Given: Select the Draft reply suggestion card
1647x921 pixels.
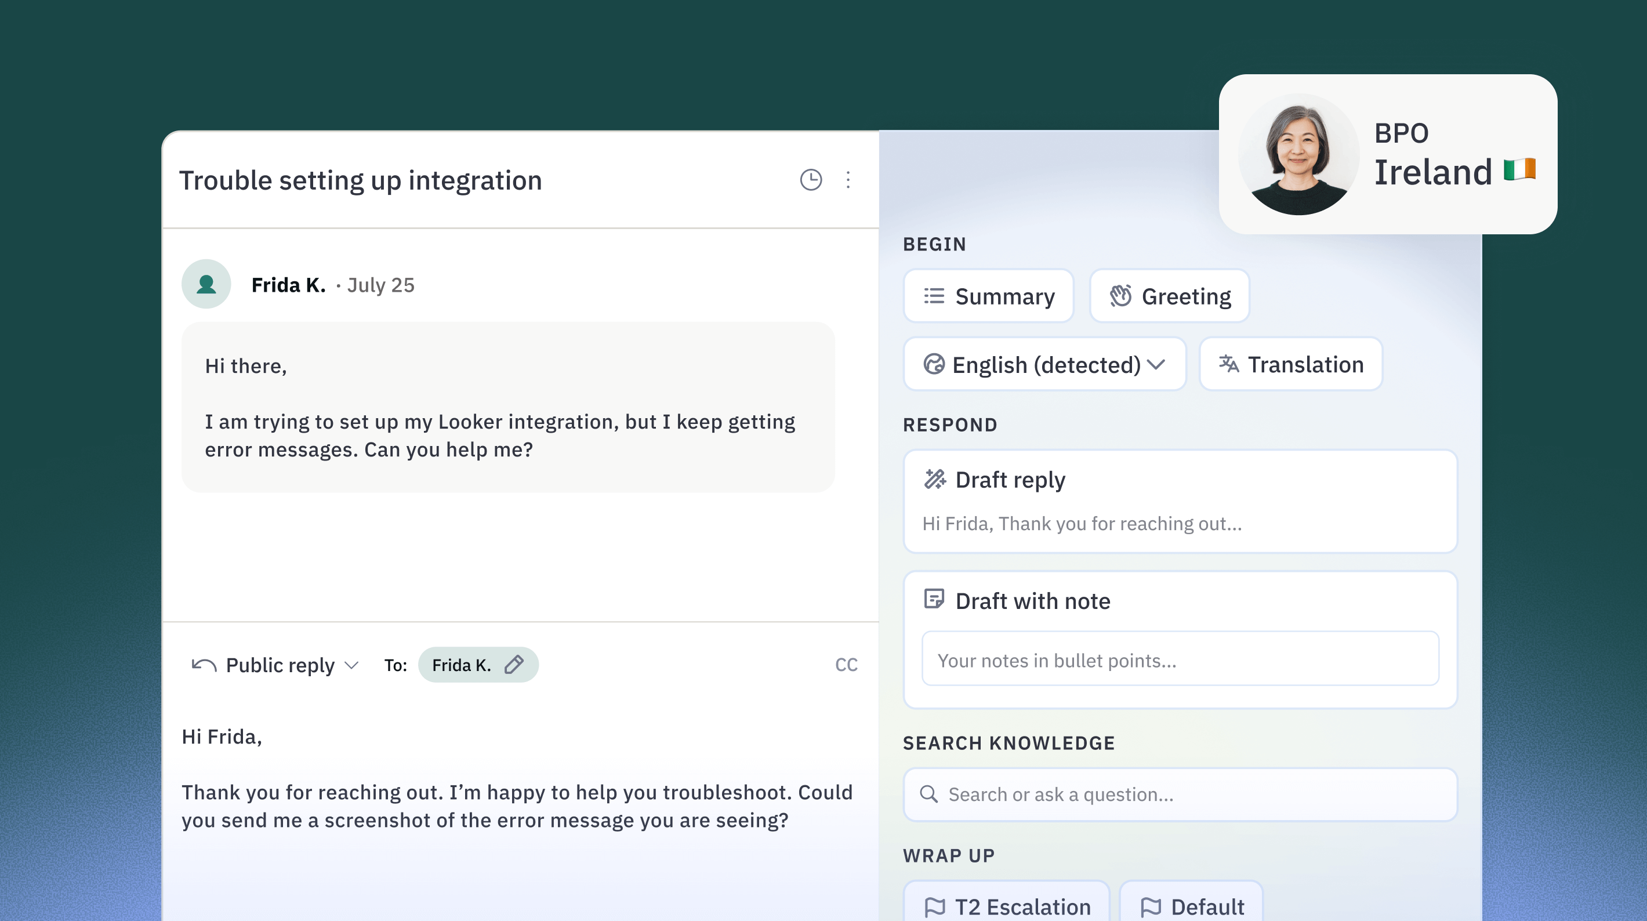Looking at the screenshot, I should point(1180,502).
